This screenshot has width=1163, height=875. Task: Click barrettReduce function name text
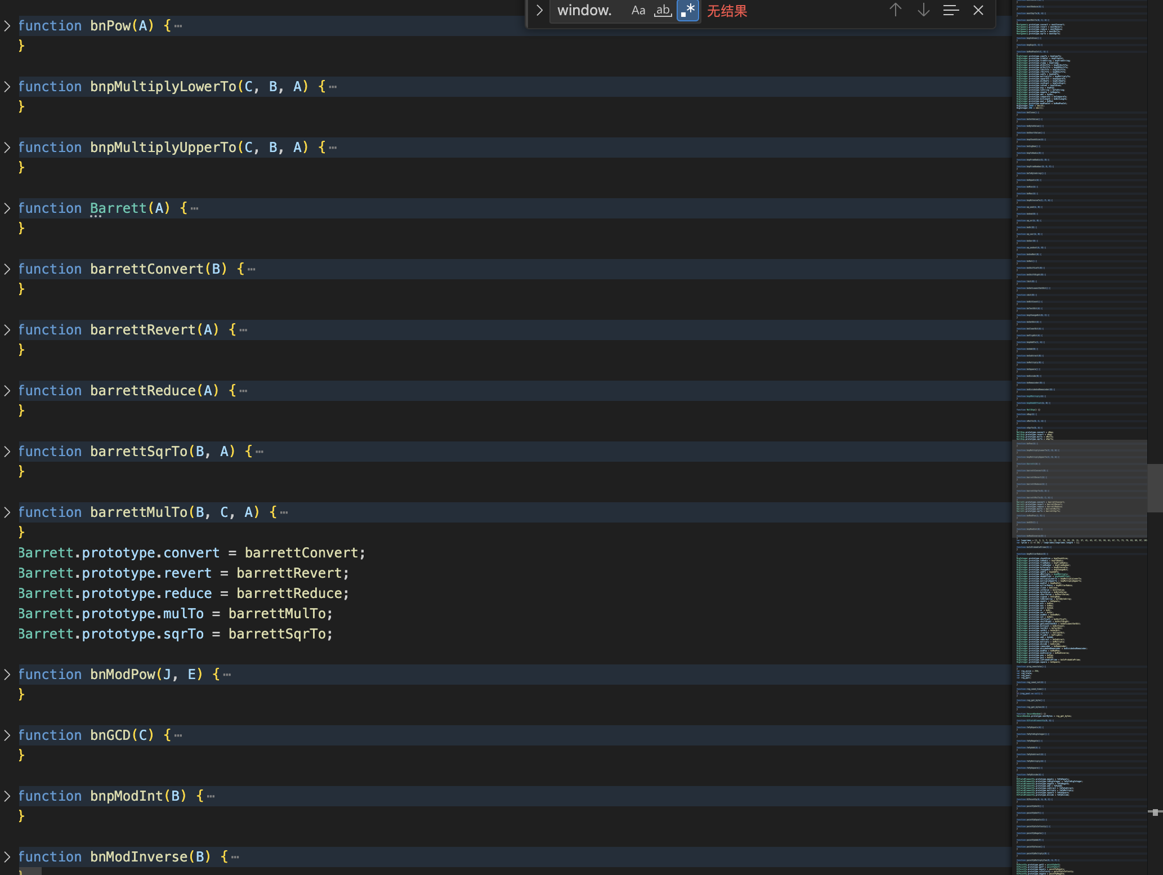tap(142, 391)
